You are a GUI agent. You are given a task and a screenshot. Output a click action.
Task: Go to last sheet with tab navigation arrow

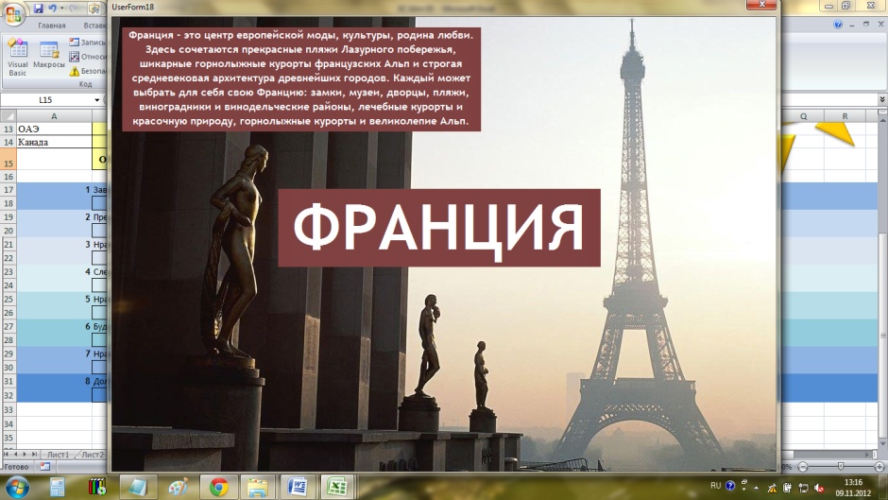pyautogui.click(x=35, y=455)
